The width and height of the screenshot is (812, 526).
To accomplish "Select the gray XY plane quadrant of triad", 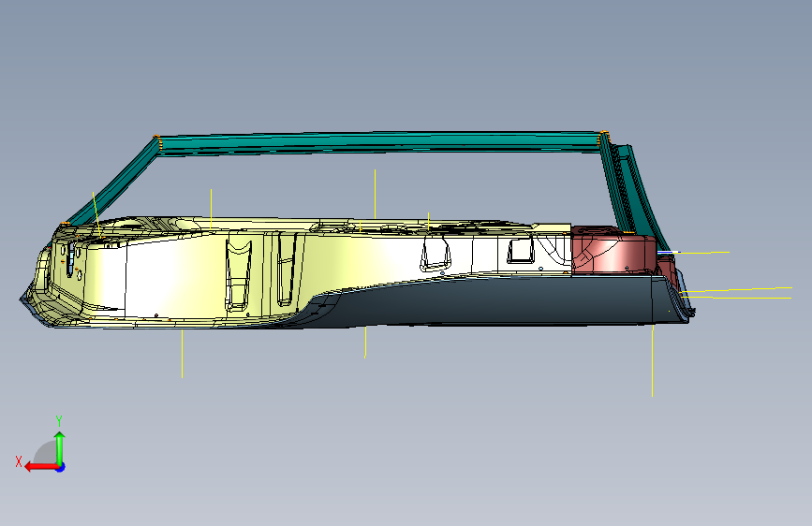I will (x=46, y=454).
